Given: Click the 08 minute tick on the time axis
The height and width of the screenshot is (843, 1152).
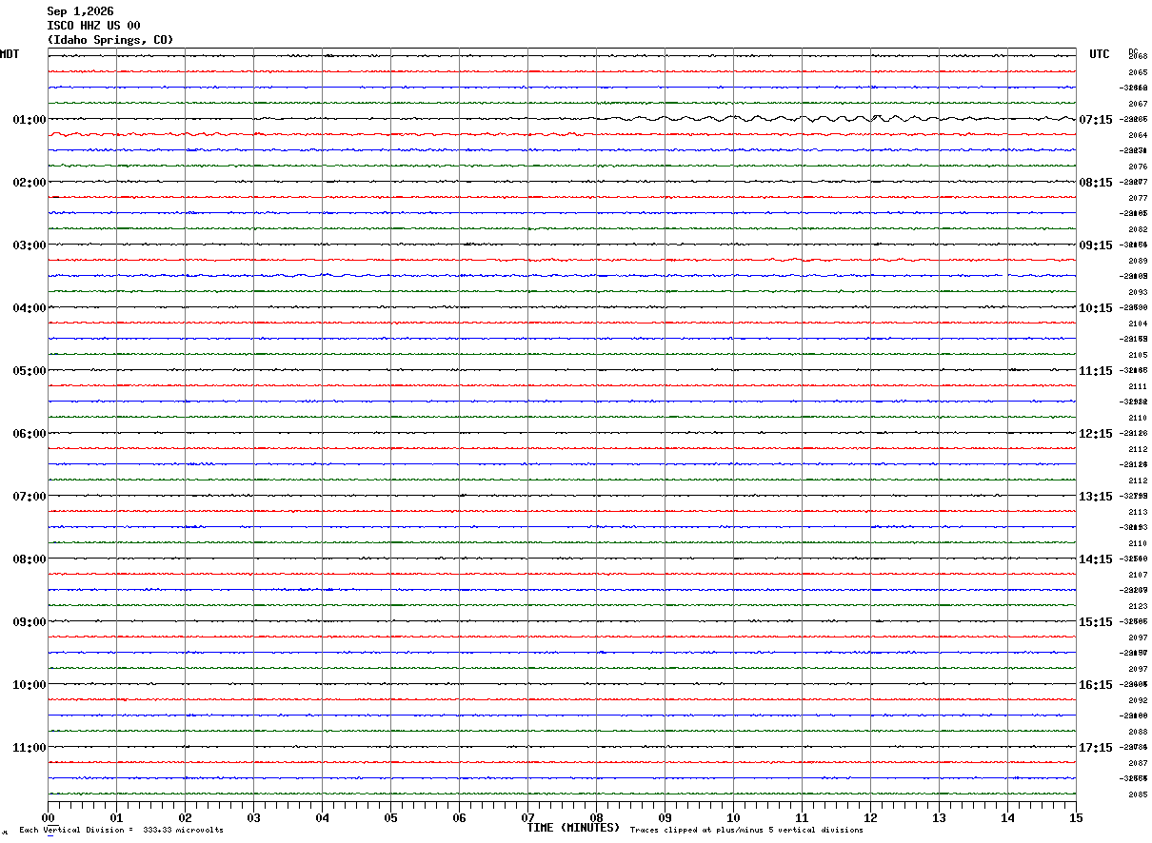Looking at the screenshot, I should [x=597, y=817].
